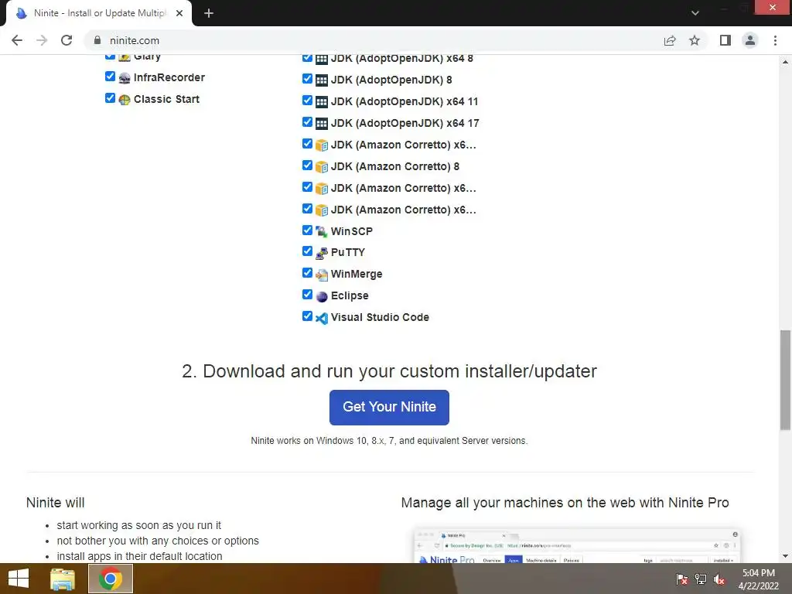Click the muted volume tray icon
The width and height of the screenshot is (792, 594).
(719, 579)
